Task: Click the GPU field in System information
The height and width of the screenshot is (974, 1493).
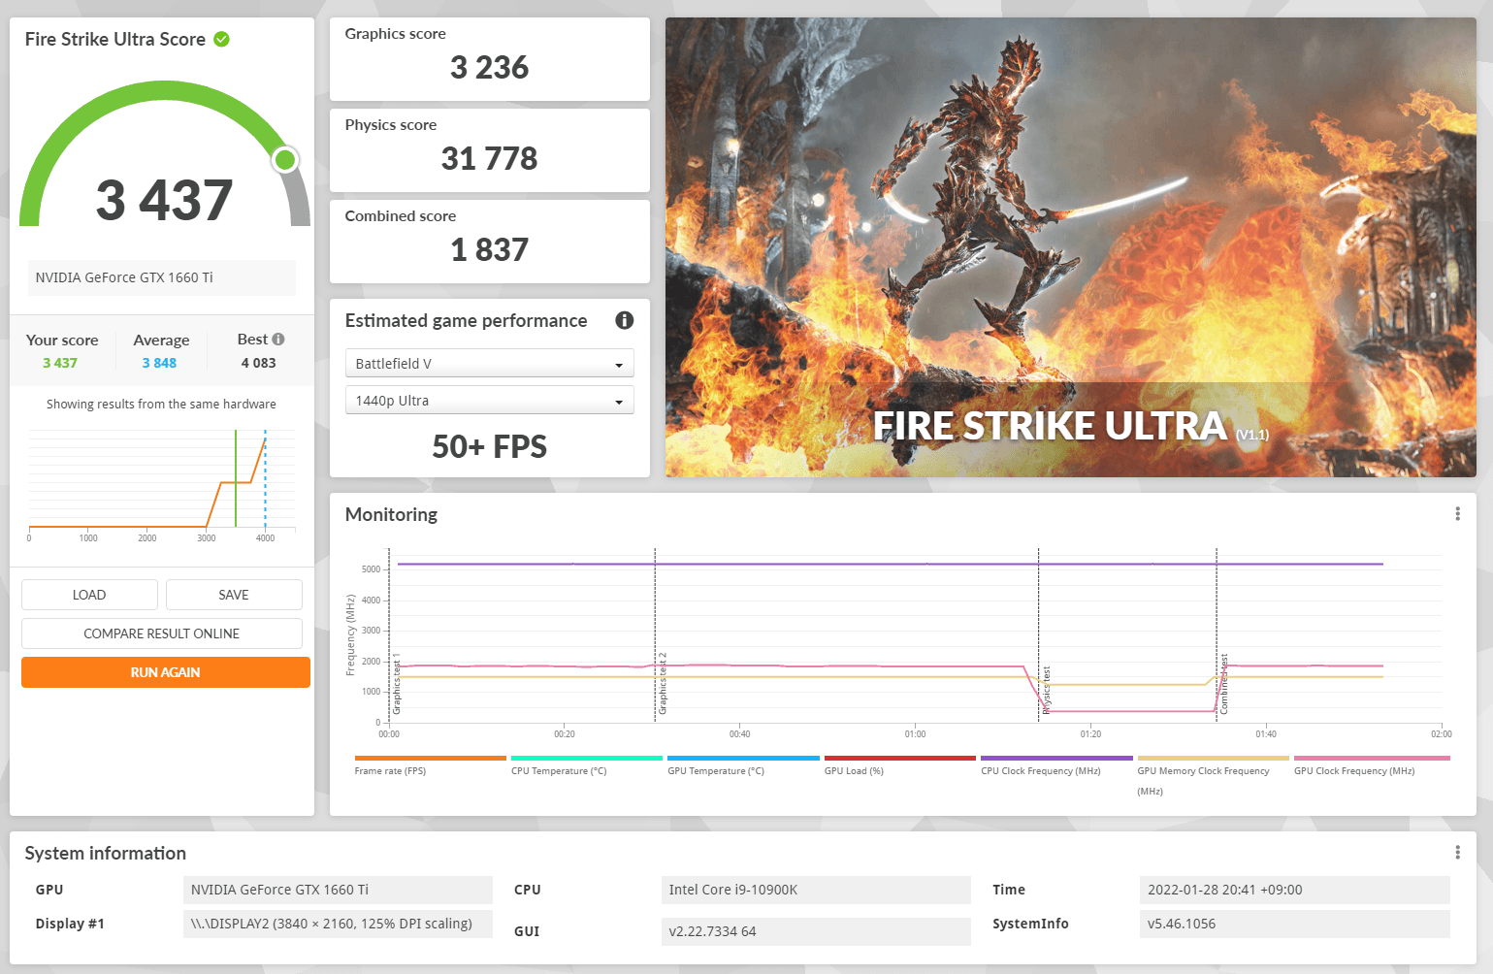Action: (x=338, y=890)
